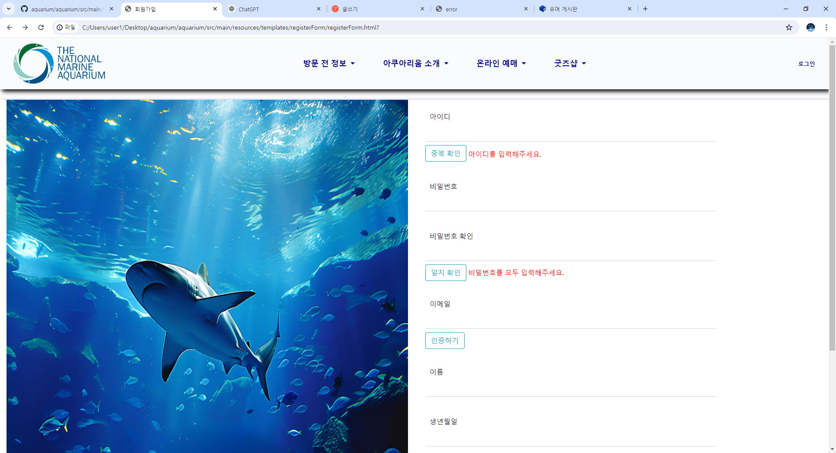Expand the 아쿠아리움 소개 menu
Image resolution: width=836 pixels, height=453 pixels.
pyautogui.click(x=416, y=64)
